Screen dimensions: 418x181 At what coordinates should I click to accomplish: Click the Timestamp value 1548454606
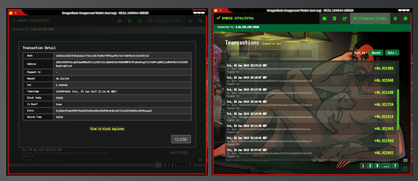pos(87,91)
